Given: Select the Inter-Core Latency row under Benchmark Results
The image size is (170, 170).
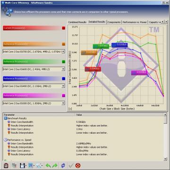Looking at the screenshot, I should [84, 129].
